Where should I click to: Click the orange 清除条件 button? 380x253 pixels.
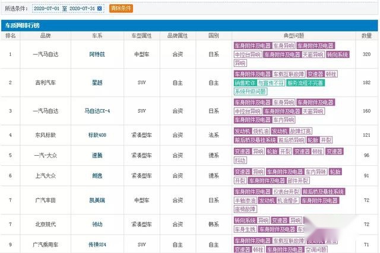[121, 8]
